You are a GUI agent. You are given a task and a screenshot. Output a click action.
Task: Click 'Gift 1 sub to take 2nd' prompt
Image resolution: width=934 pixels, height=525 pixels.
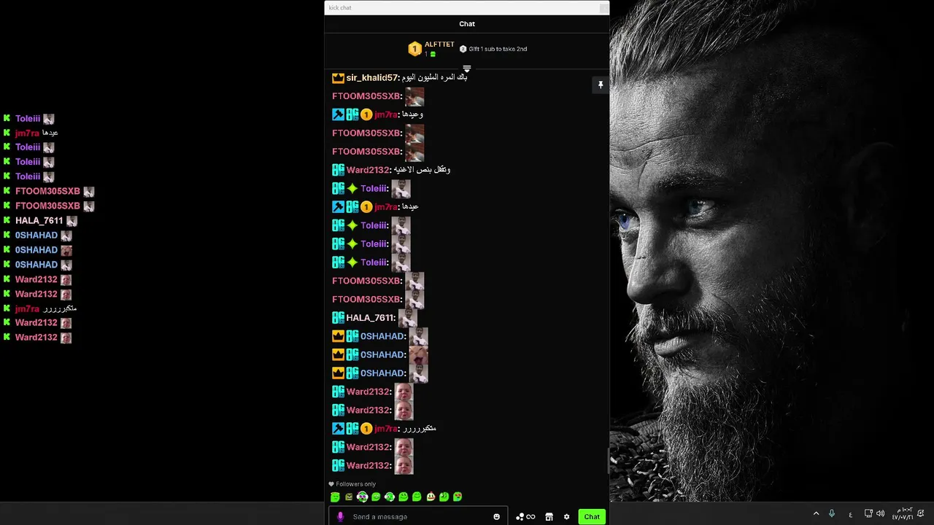(x=498, y=49)
